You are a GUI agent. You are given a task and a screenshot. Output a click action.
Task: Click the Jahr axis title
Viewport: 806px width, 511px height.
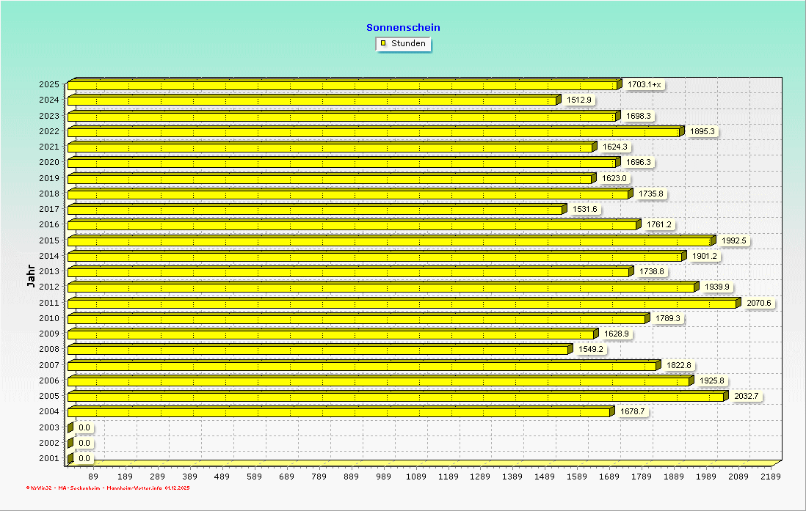[30, 276]
